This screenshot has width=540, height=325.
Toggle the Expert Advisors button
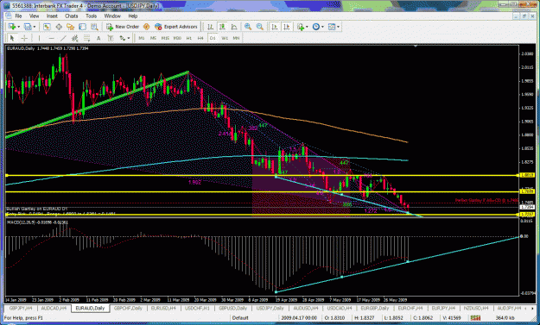[176, 27]
